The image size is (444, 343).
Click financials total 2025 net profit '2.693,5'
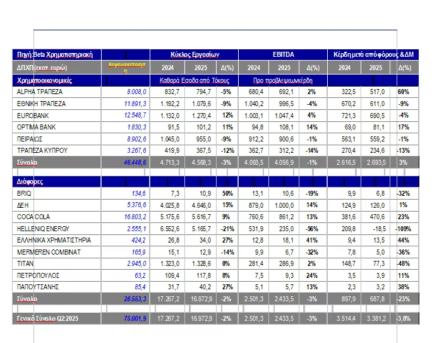coord(376,162)
